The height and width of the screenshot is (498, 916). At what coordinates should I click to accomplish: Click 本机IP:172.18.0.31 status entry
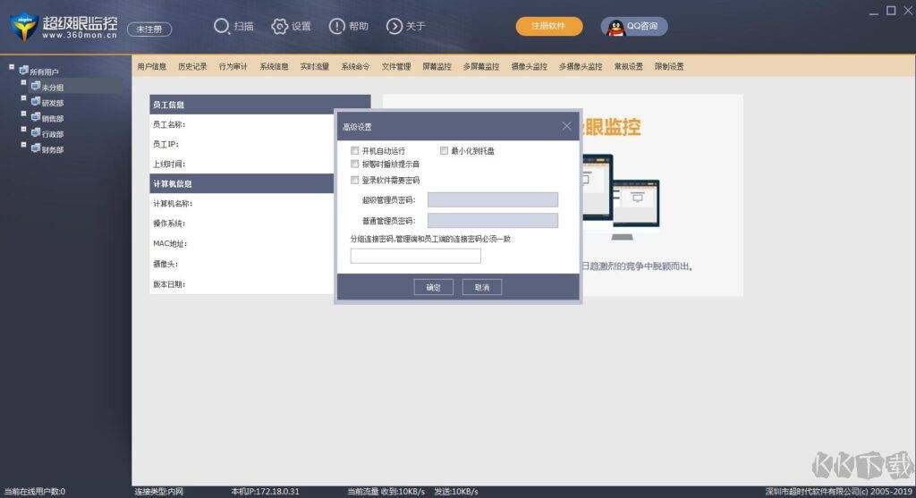265,492
